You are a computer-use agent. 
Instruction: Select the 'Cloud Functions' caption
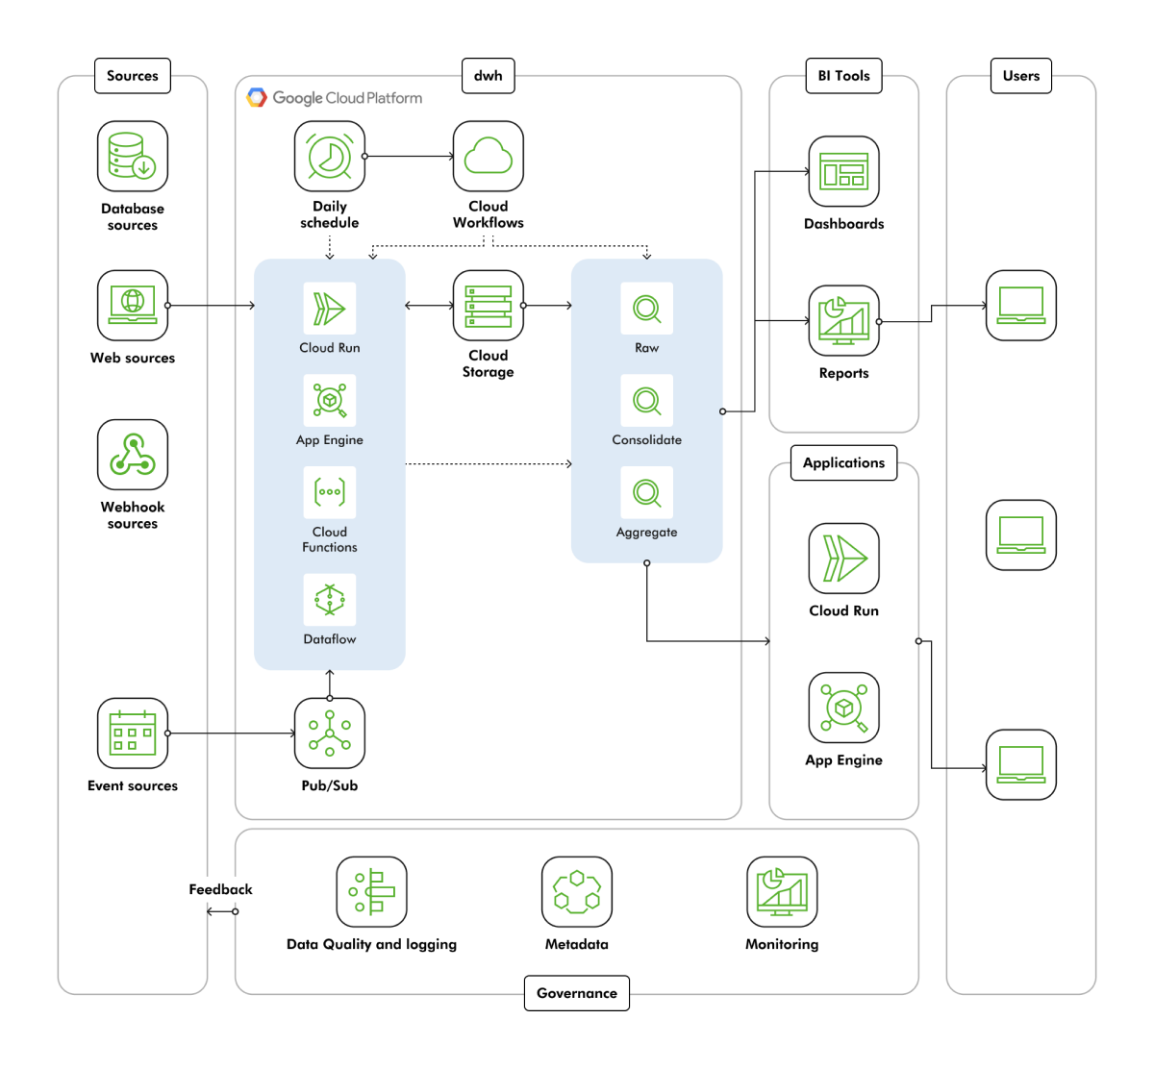click(x=330, y=538)
